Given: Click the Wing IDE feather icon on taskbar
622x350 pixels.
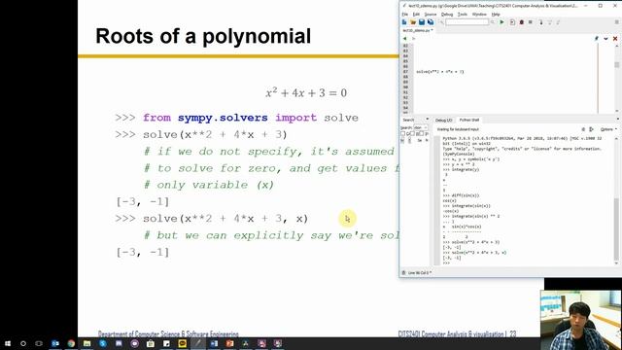Looking at the screenshot, I should pyautogui.click(x=198, y=343).
